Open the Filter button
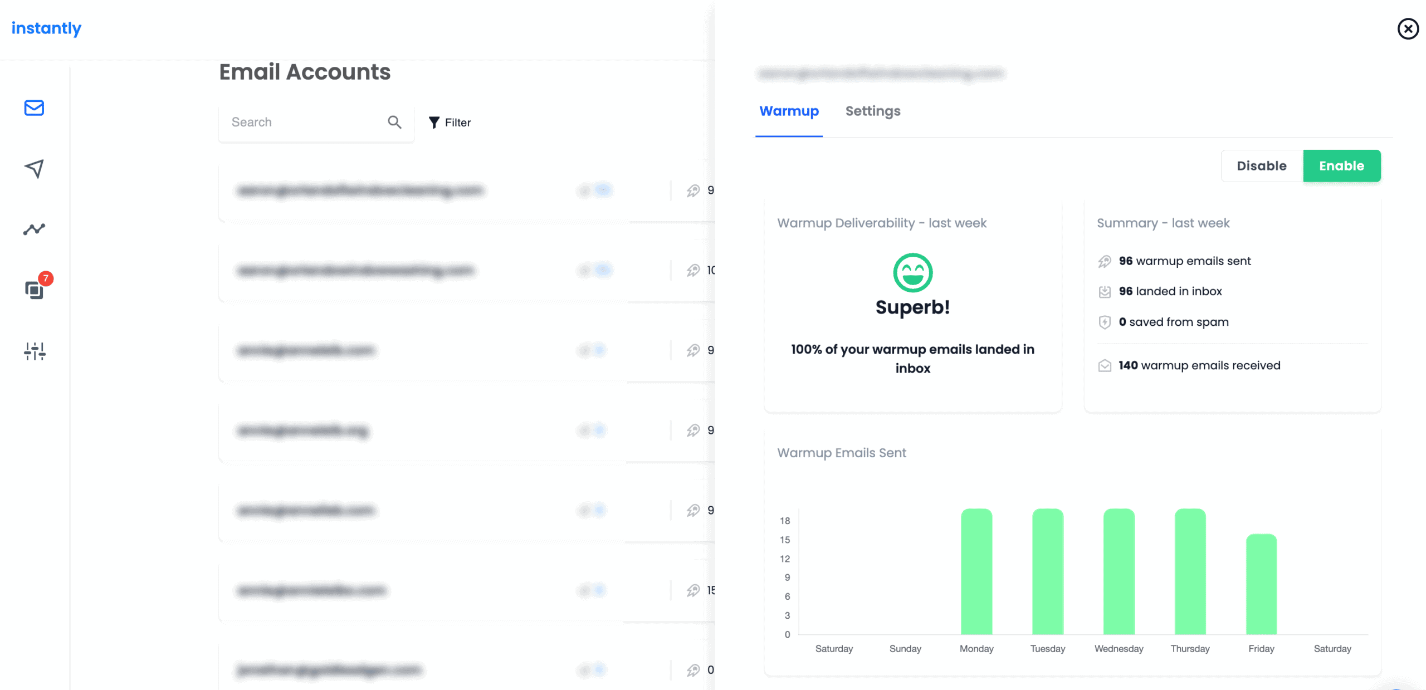 [x=450, y=123]
